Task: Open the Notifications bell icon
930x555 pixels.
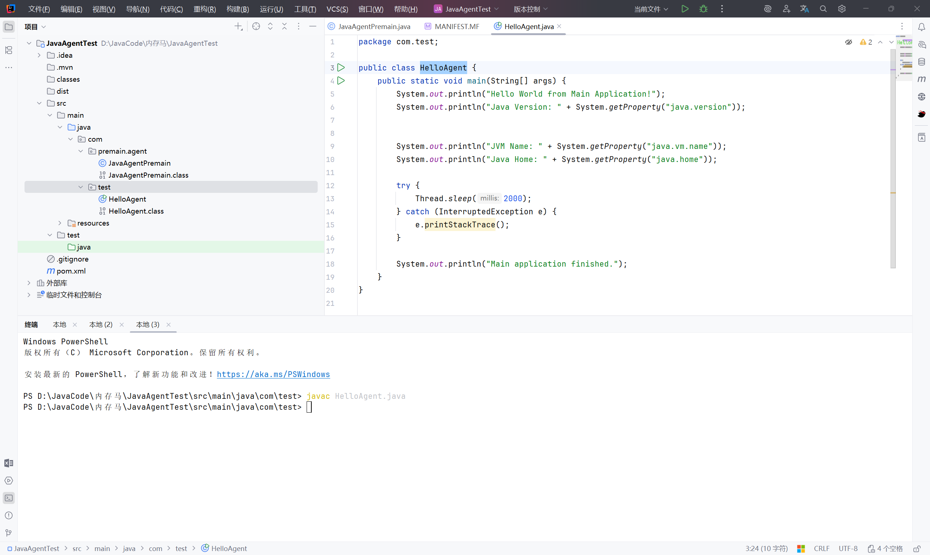Action: point(921,27)
